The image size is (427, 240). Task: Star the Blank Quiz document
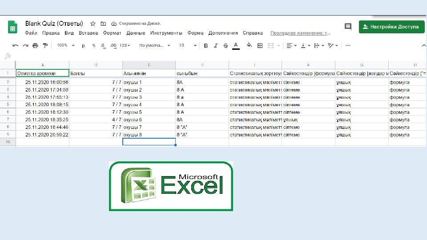(93, 24)
